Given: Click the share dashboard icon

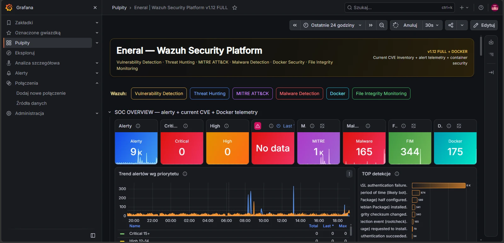Looking at the screenshot, I should pyautogui.click(x=451, y=25).
